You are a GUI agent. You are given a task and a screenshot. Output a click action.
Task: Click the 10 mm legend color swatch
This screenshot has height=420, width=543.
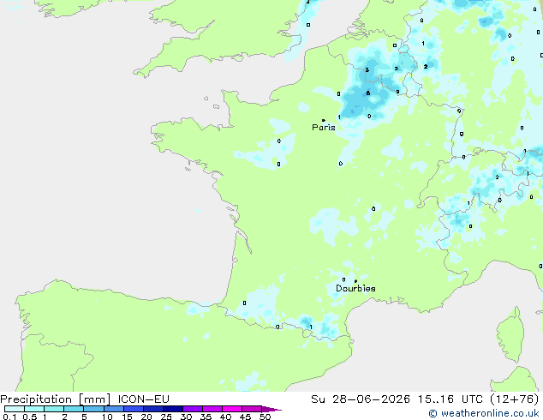click(x=113, y=409)
